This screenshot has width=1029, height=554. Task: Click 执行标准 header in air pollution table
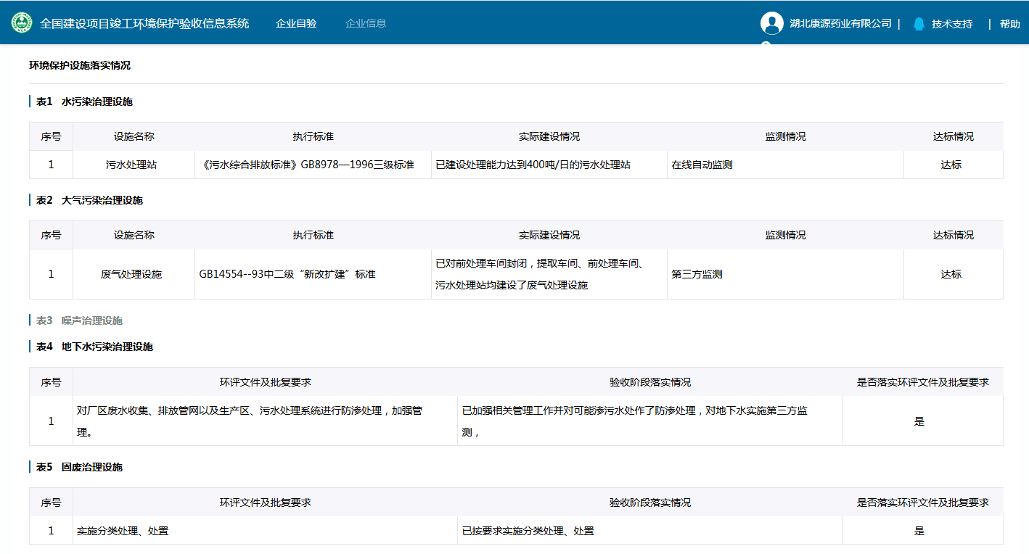click(313, 235)
